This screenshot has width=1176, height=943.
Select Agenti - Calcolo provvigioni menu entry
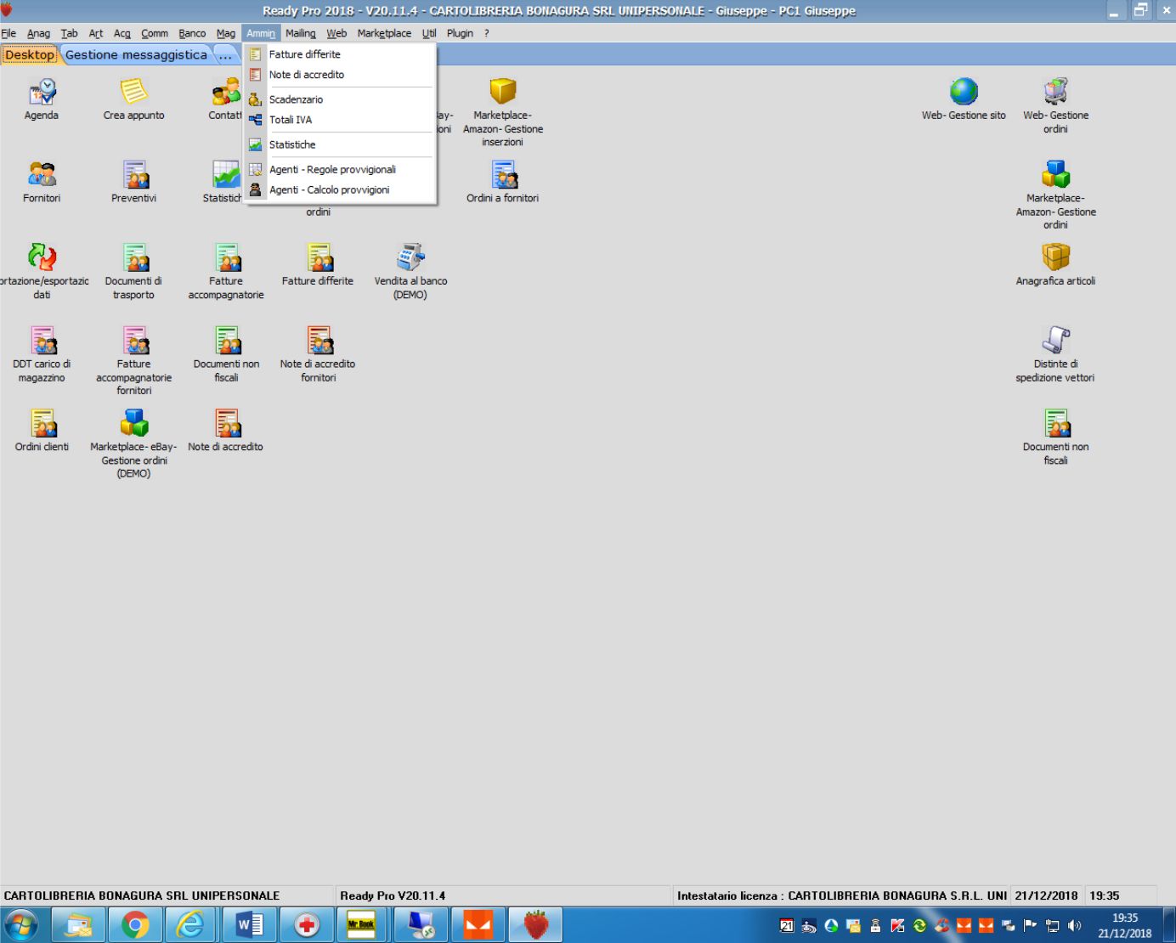point(340,189)
